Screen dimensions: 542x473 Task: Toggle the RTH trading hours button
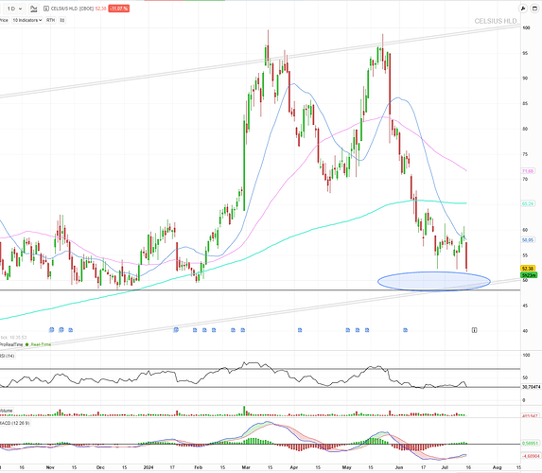[50, 21]
